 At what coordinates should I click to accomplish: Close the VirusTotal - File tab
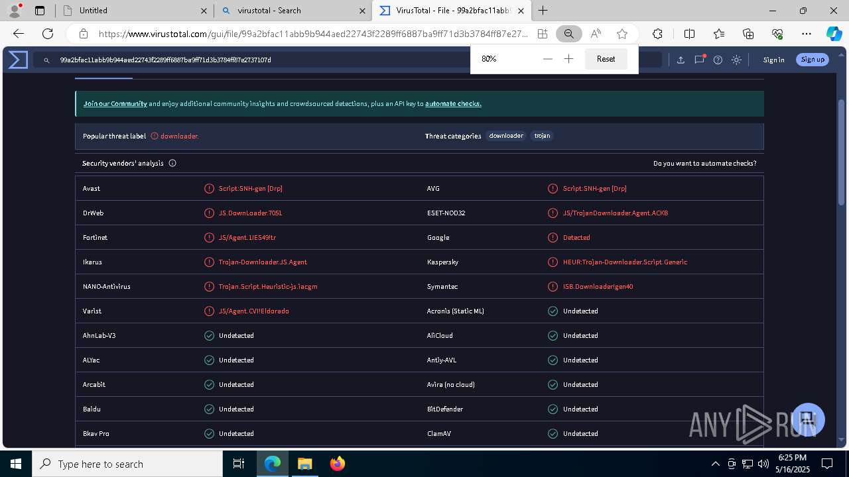pyautogui.click(x=521, y=11)
